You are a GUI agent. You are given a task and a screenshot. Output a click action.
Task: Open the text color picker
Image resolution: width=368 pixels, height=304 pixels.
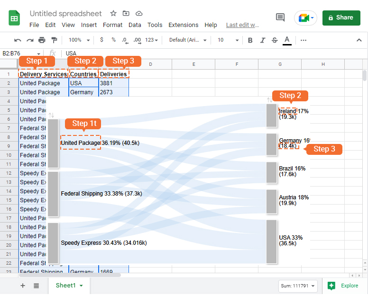tap(287, 40)
